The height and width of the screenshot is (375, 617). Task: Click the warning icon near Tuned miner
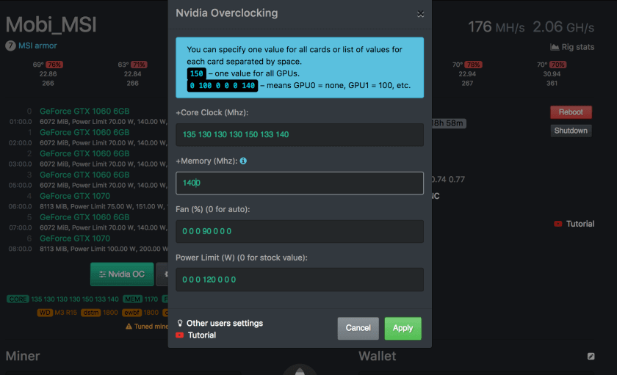(129, 326)
